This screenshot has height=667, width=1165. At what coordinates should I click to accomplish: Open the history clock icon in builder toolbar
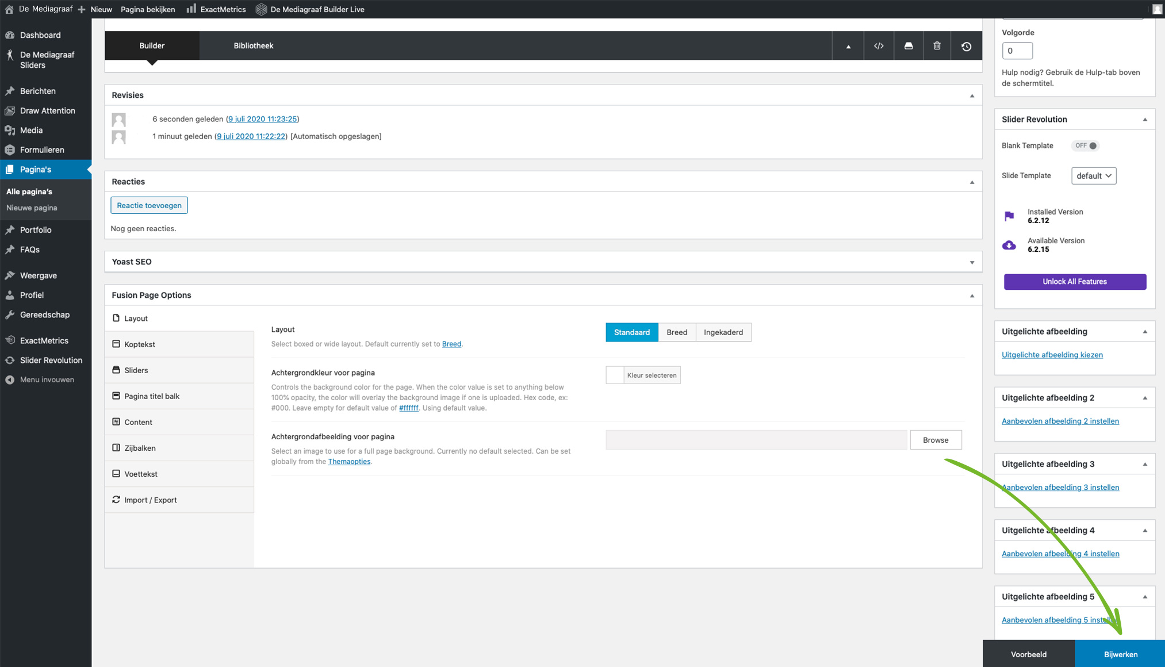pos(966,46)
